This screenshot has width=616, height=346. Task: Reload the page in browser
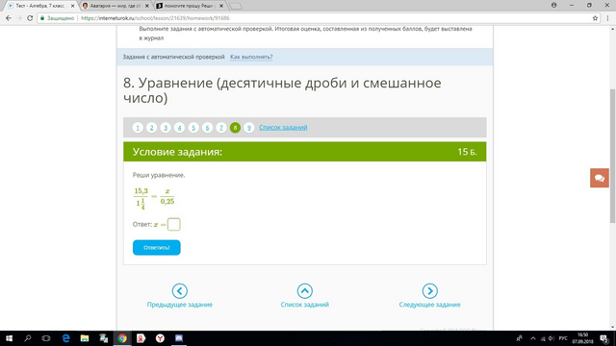(30, 18)
